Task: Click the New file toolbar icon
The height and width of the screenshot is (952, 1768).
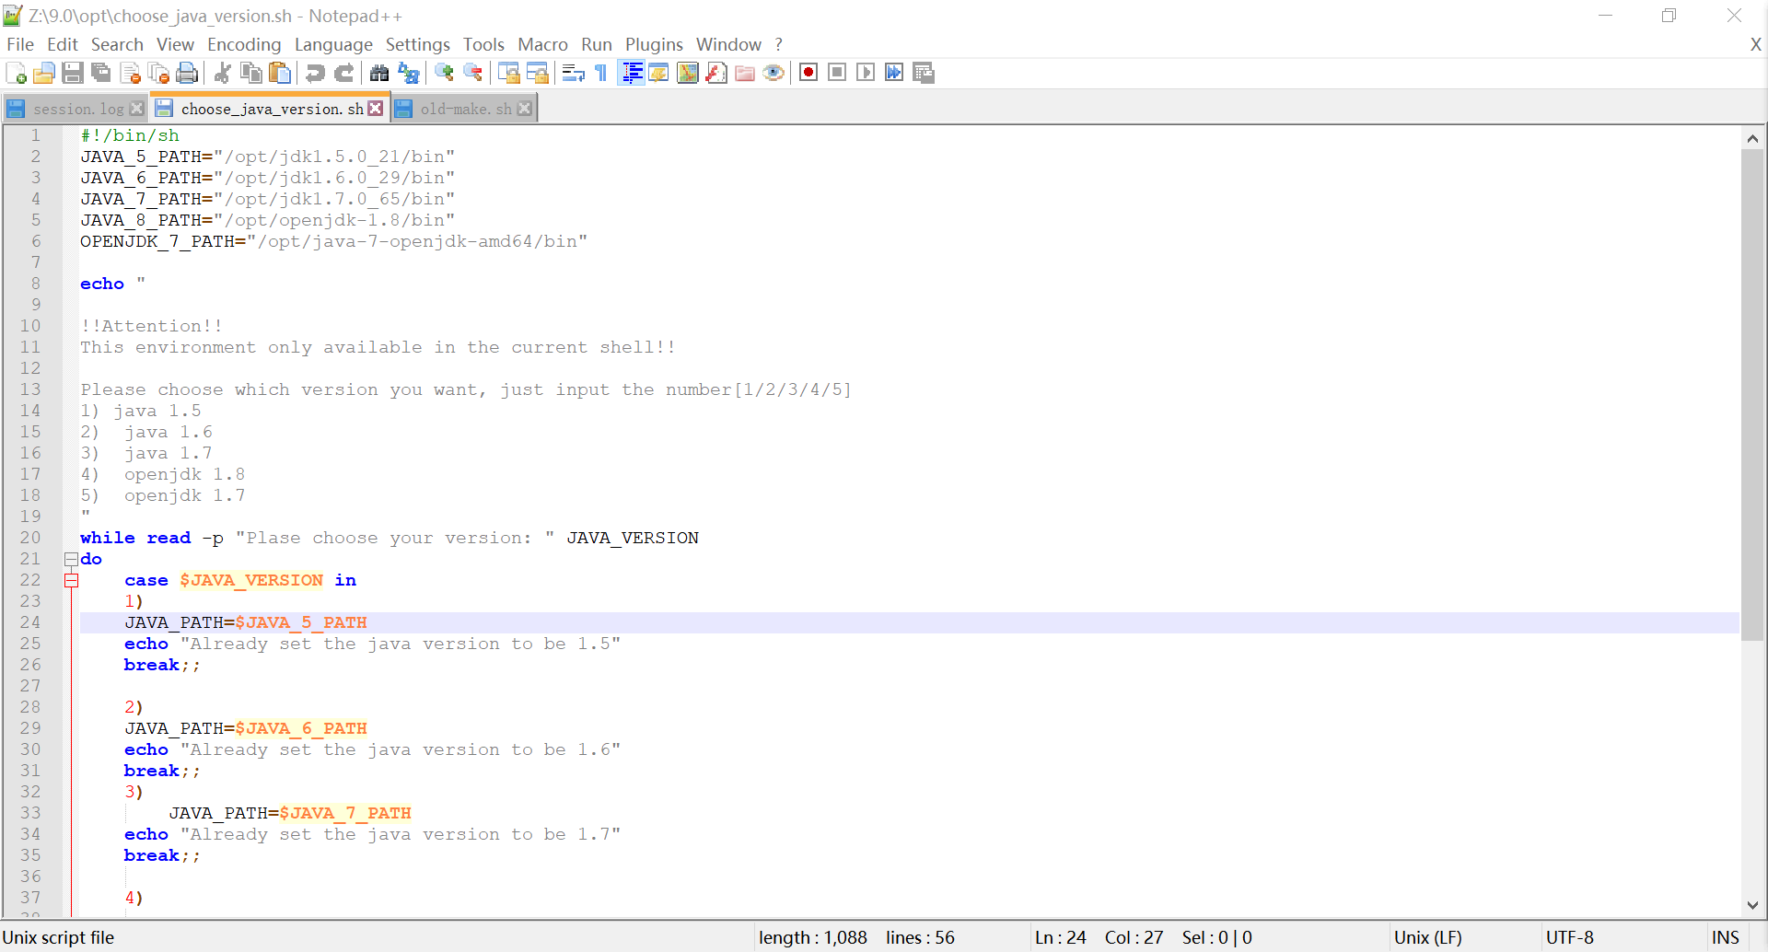Action: pyautogui.click(x=16, y=73)
